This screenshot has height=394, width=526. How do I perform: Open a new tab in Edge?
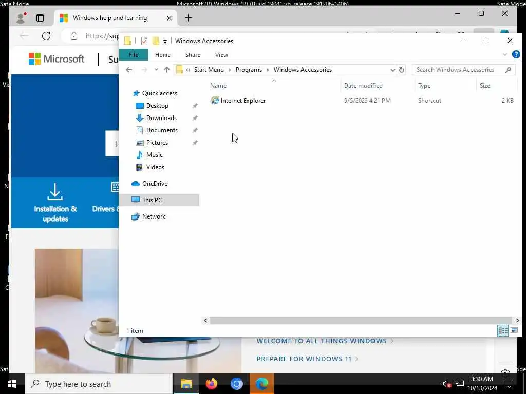coord(189,18)
